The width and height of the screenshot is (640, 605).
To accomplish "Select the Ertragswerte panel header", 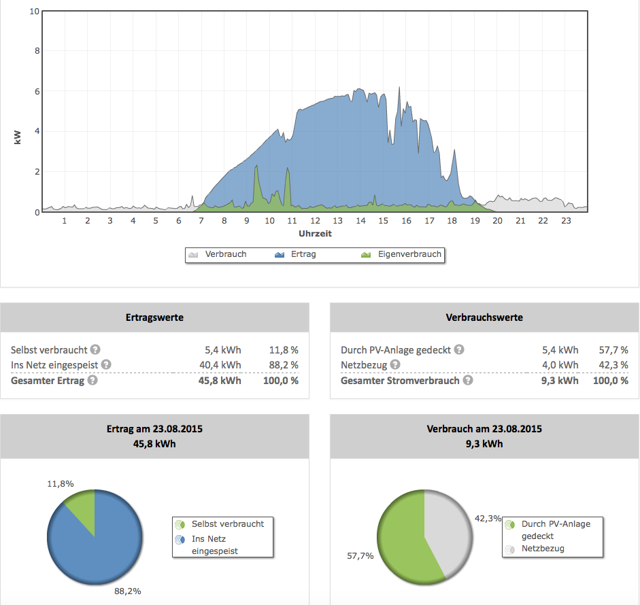I will point(154,317).
